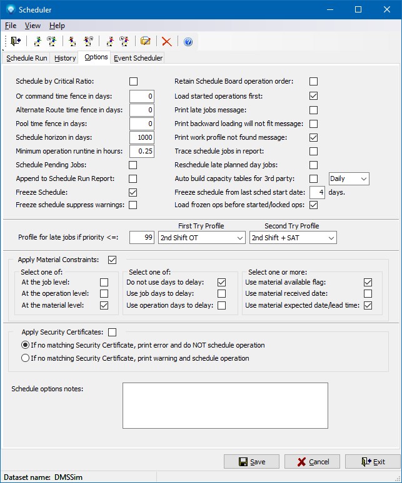Image resolution: width=402 pixels, height=483 pixels.
Task: Click the green-shirt runner icon with clock
Action: pyautogui.click(x=52, y=41)
